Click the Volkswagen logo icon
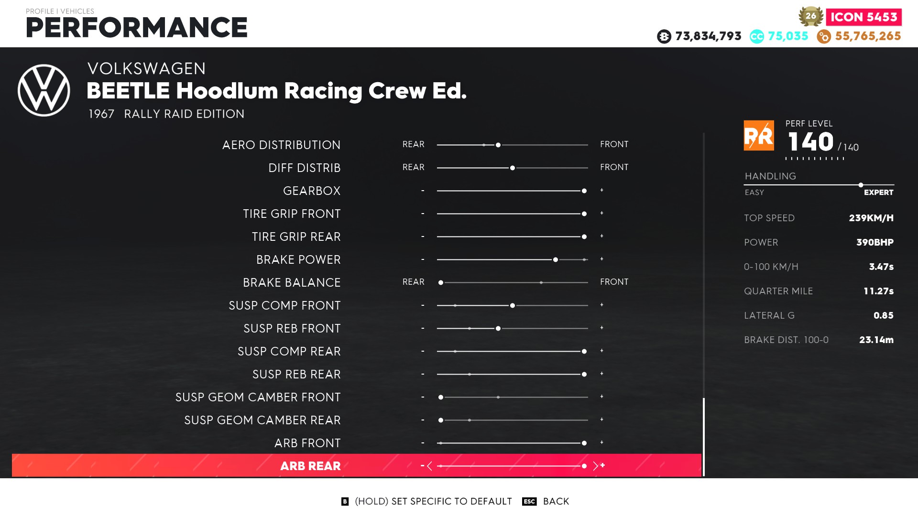The width and height of the screenshot is (918, 516). tap(44, 90)
